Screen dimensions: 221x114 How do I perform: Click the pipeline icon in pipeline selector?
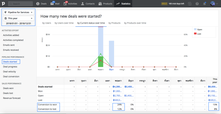pyautogui.click(x=6, y=12)
